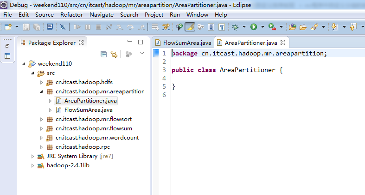Click the Terminate (stop) icon
This screenshot has height=195, width=365.
point(98,27)
